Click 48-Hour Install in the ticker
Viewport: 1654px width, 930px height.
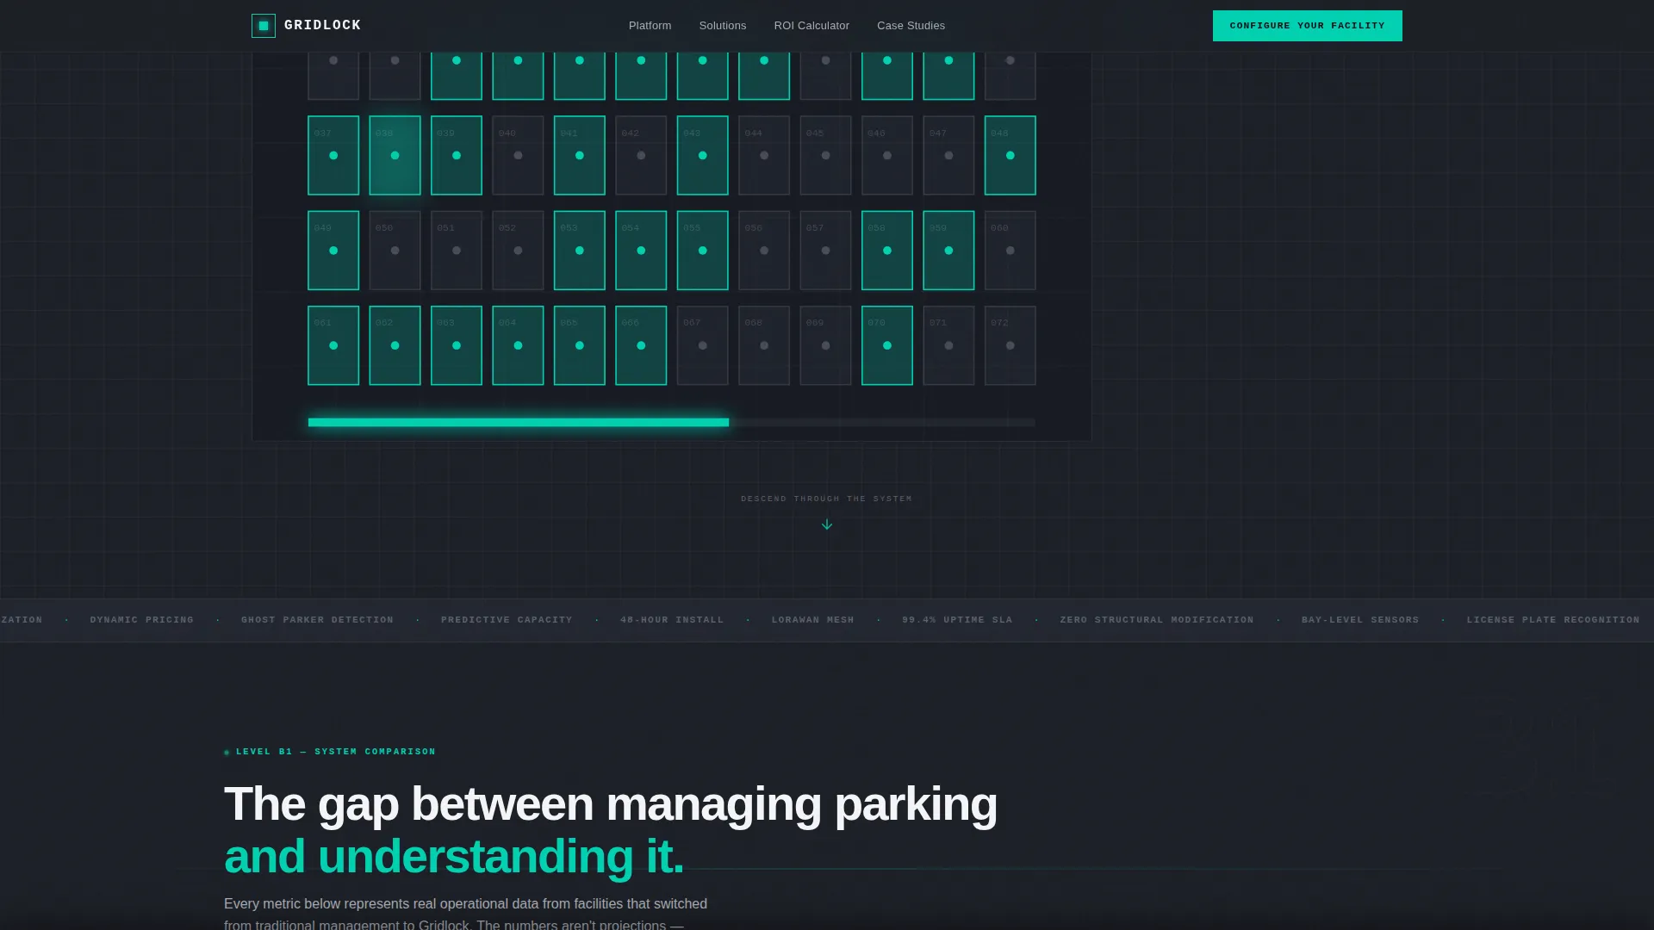click(x=672, y=620)
